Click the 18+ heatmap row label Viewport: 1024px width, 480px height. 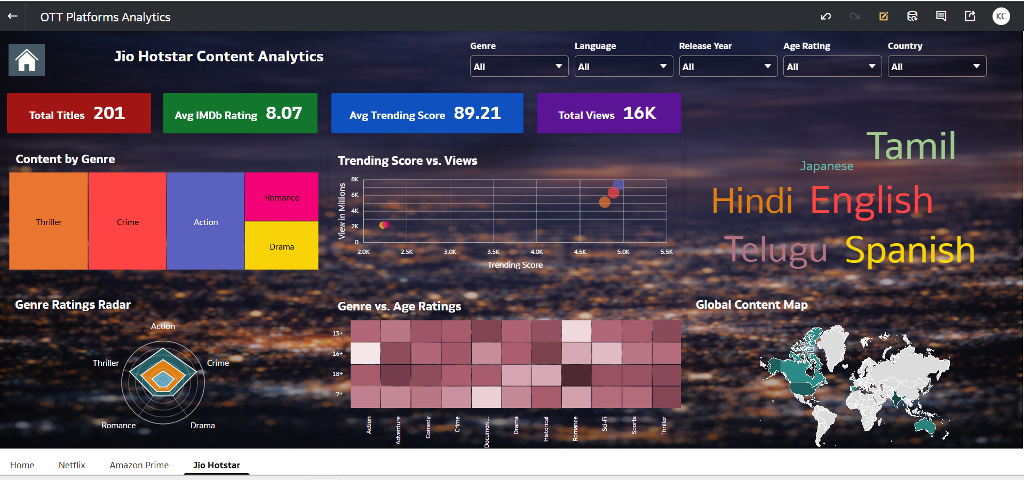pos(337,374)
